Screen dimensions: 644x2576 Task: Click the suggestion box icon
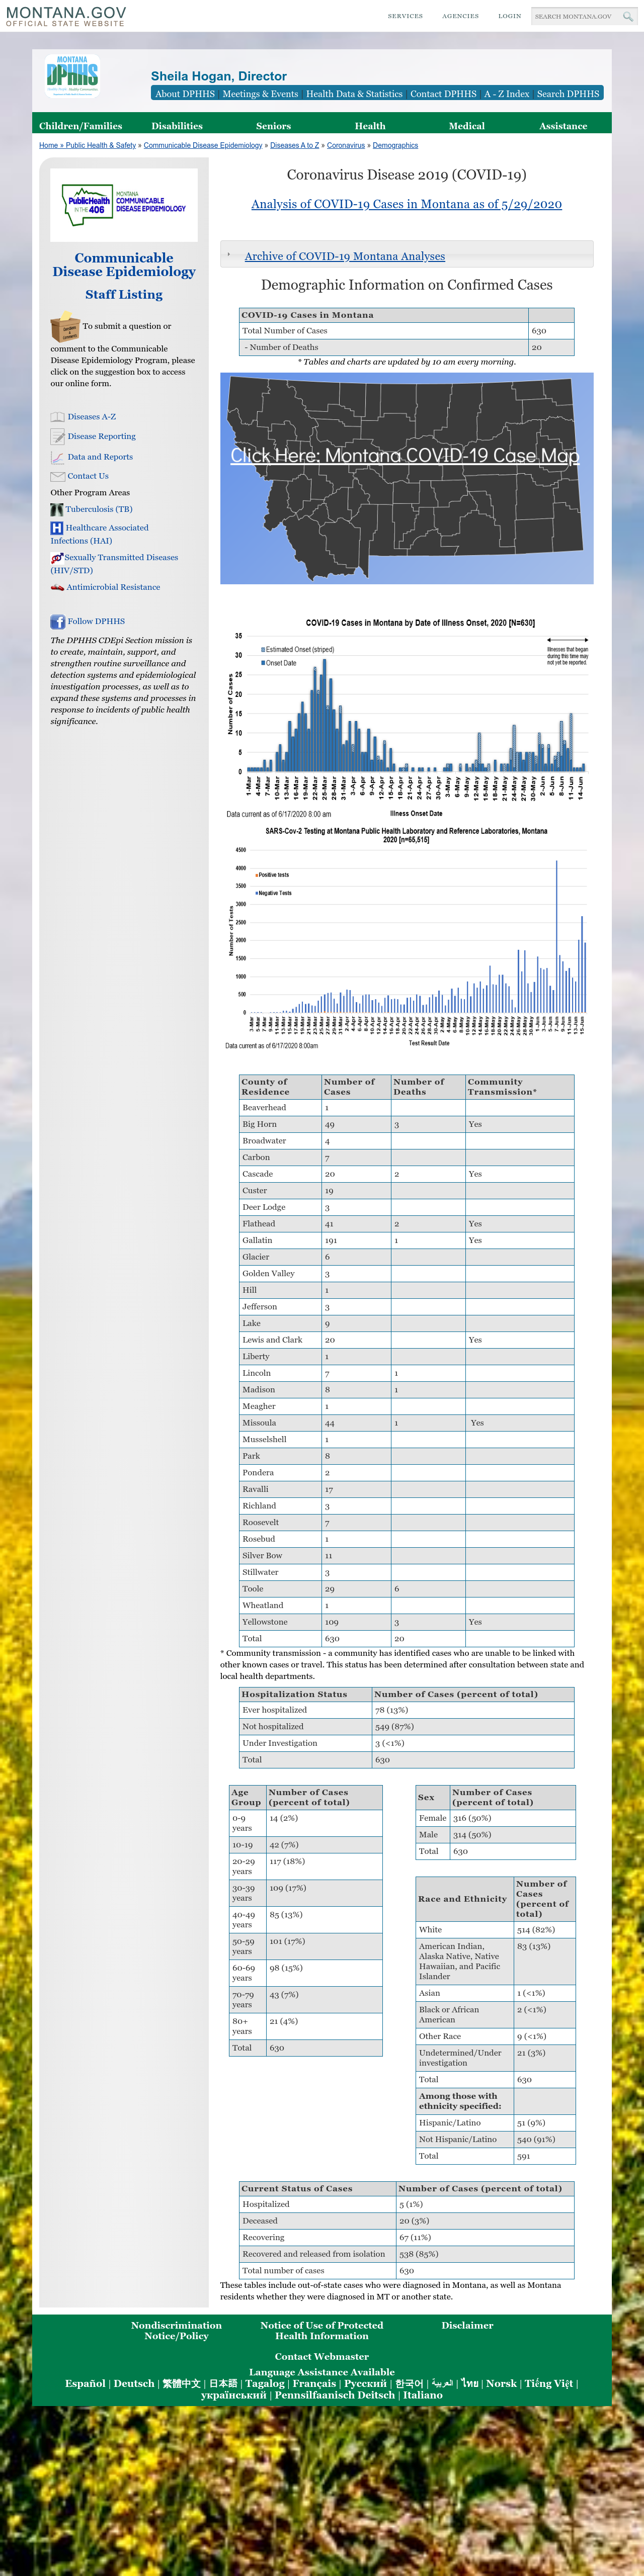point(64,326)
